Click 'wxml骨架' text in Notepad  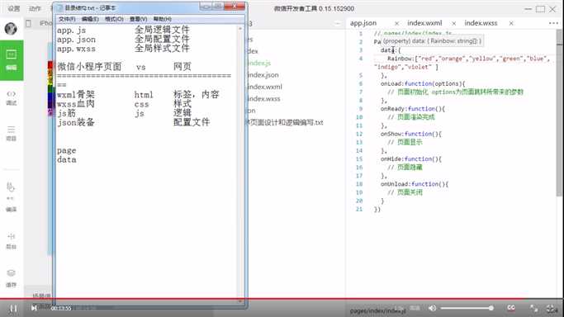tap(75, 95)
